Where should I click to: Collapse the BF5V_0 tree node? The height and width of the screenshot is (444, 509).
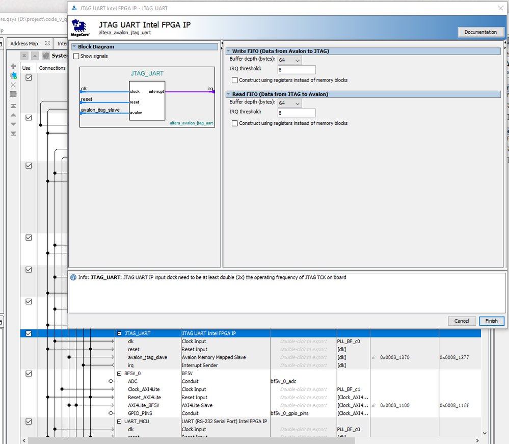tap(119, 374)
